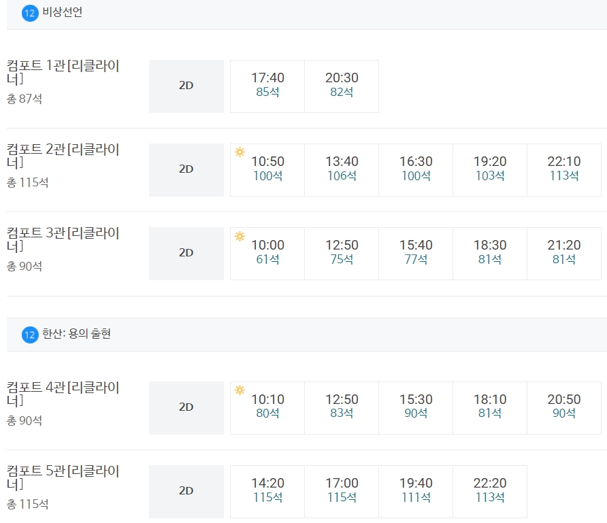Image resolution: width=607 pixels, height=523 pixels.
Task: Select the 17:40 showtime in 컴포트 1관
Action: pyautogui.click(x=266, y=86)
